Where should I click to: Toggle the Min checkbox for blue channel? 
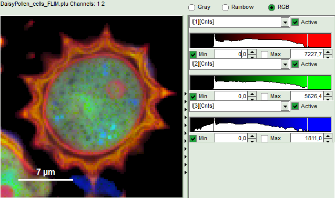click(x=193, y=139)
